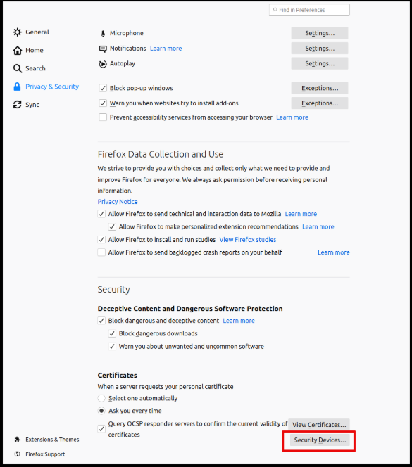Screen dimensions: 412x467
Task: Open the Sync arrows icon
Action: click(18, 105)
